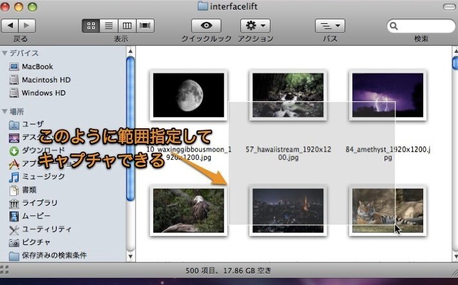Select the night city thumbnail
The height and width of the screenshot is (285, 458).
[288, 210]
